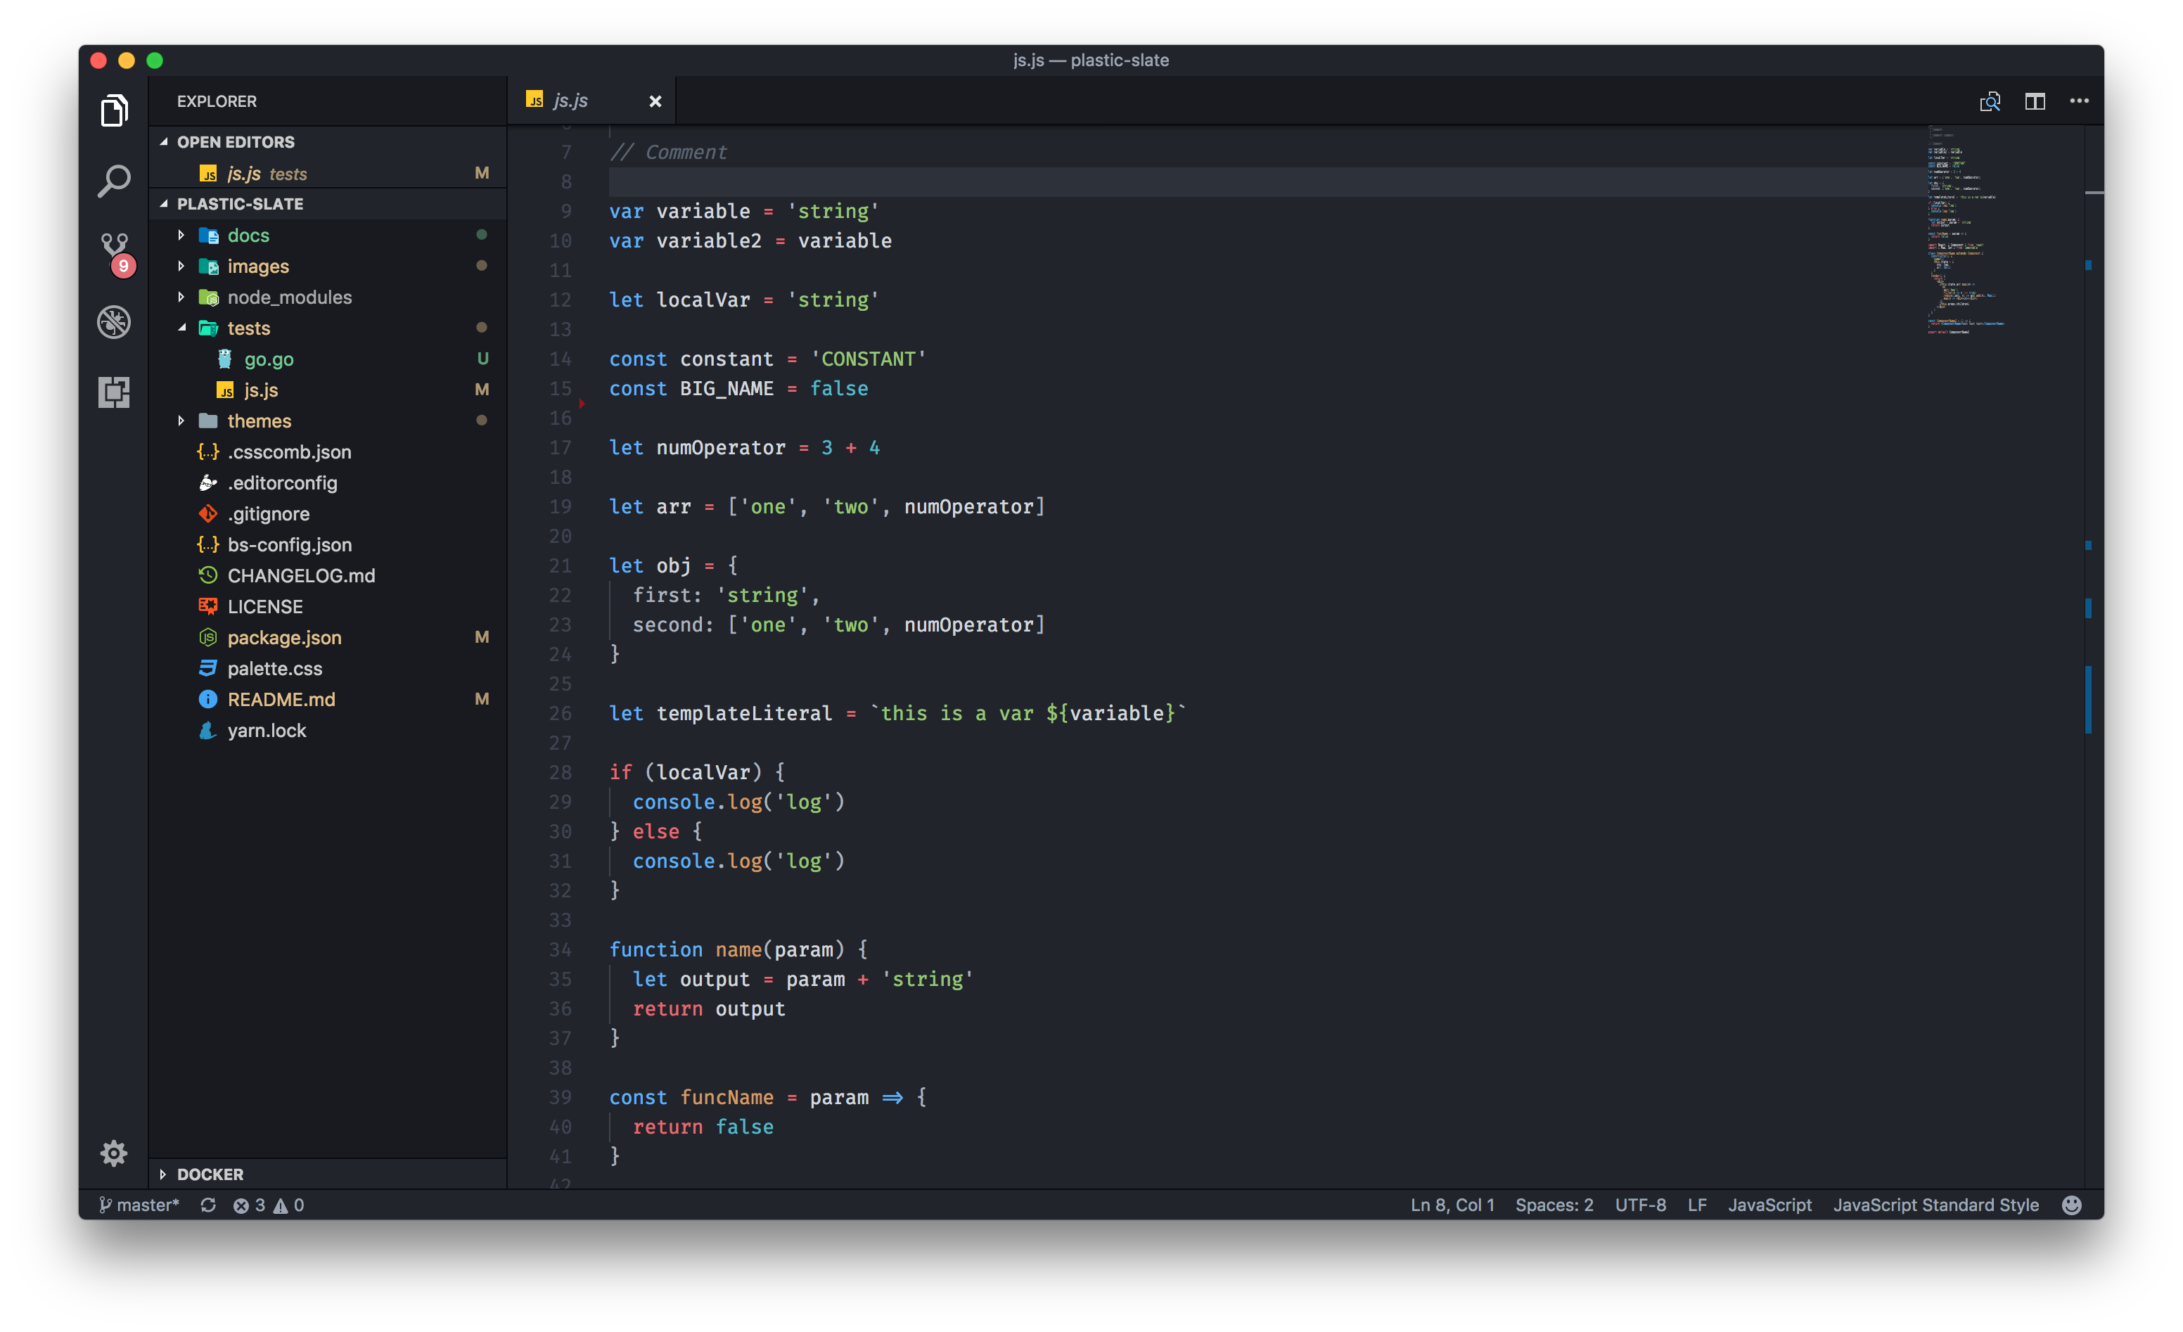Expand the docs folder
The image size is (2183, 1332).
click(x=248, y=235)
